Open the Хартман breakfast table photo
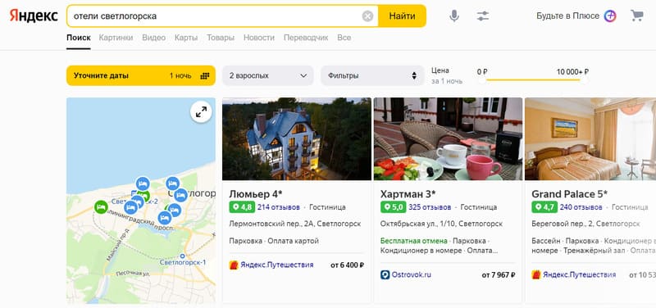This screenshot has width=656, height=308. (x=448, y=138)
